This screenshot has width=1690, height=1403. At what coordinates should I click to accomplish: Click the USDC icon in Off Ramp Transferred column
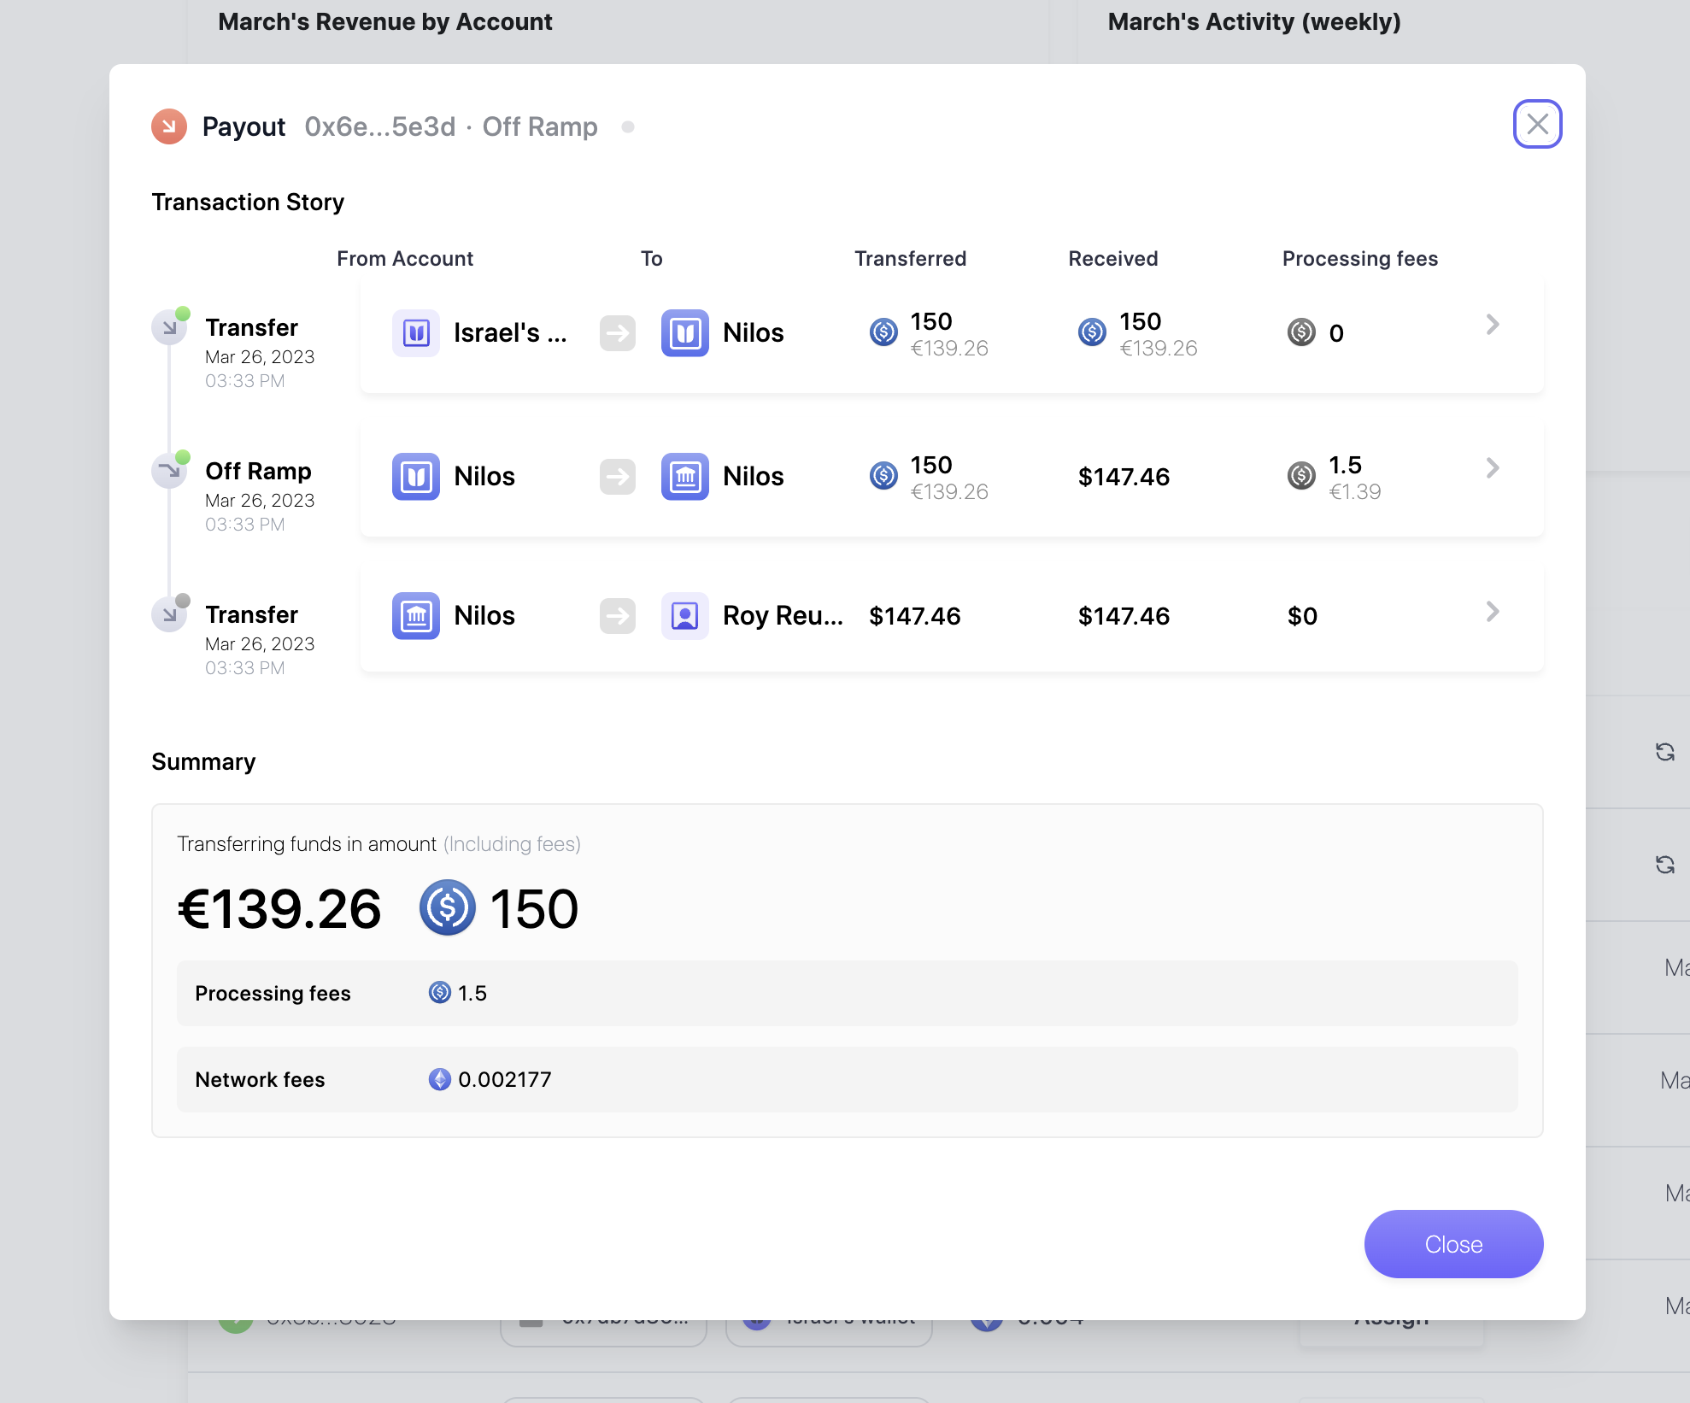click(x=883, y=476)
